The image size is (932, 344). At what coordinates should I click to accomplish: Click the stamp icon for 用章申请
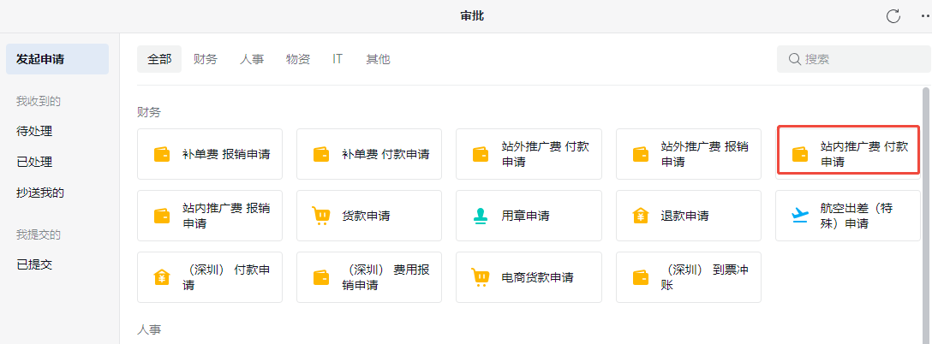pyautogui.click(x=481, y=216)
